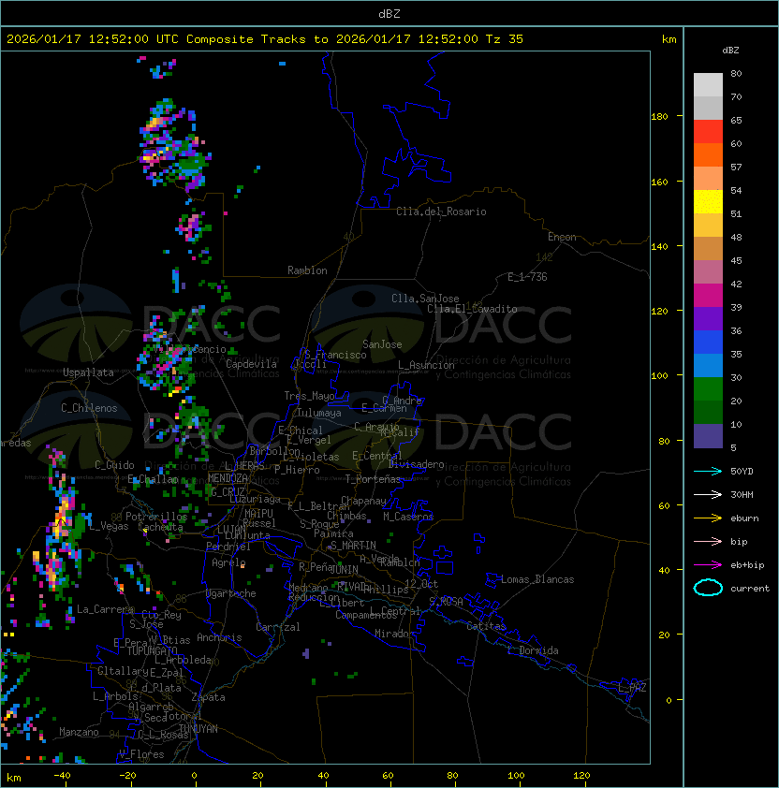Click the Ugarteche label on map
The image size is (779, 788).
230,593
